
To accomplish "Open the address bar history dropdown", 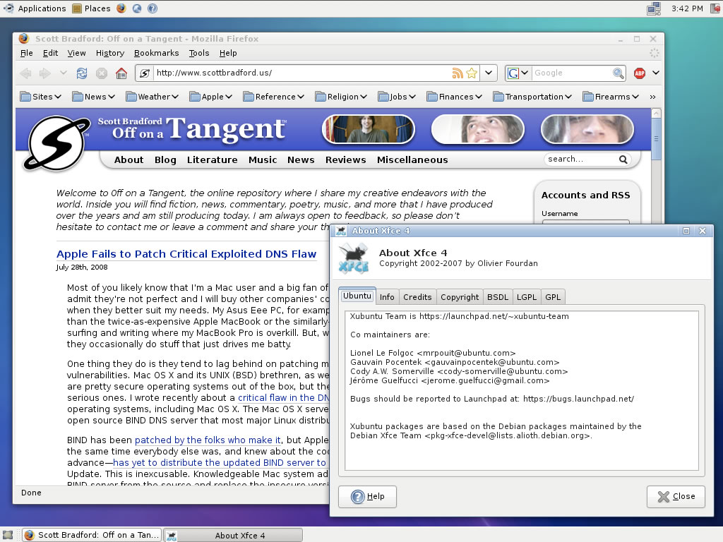I will (x=490, y=73).
